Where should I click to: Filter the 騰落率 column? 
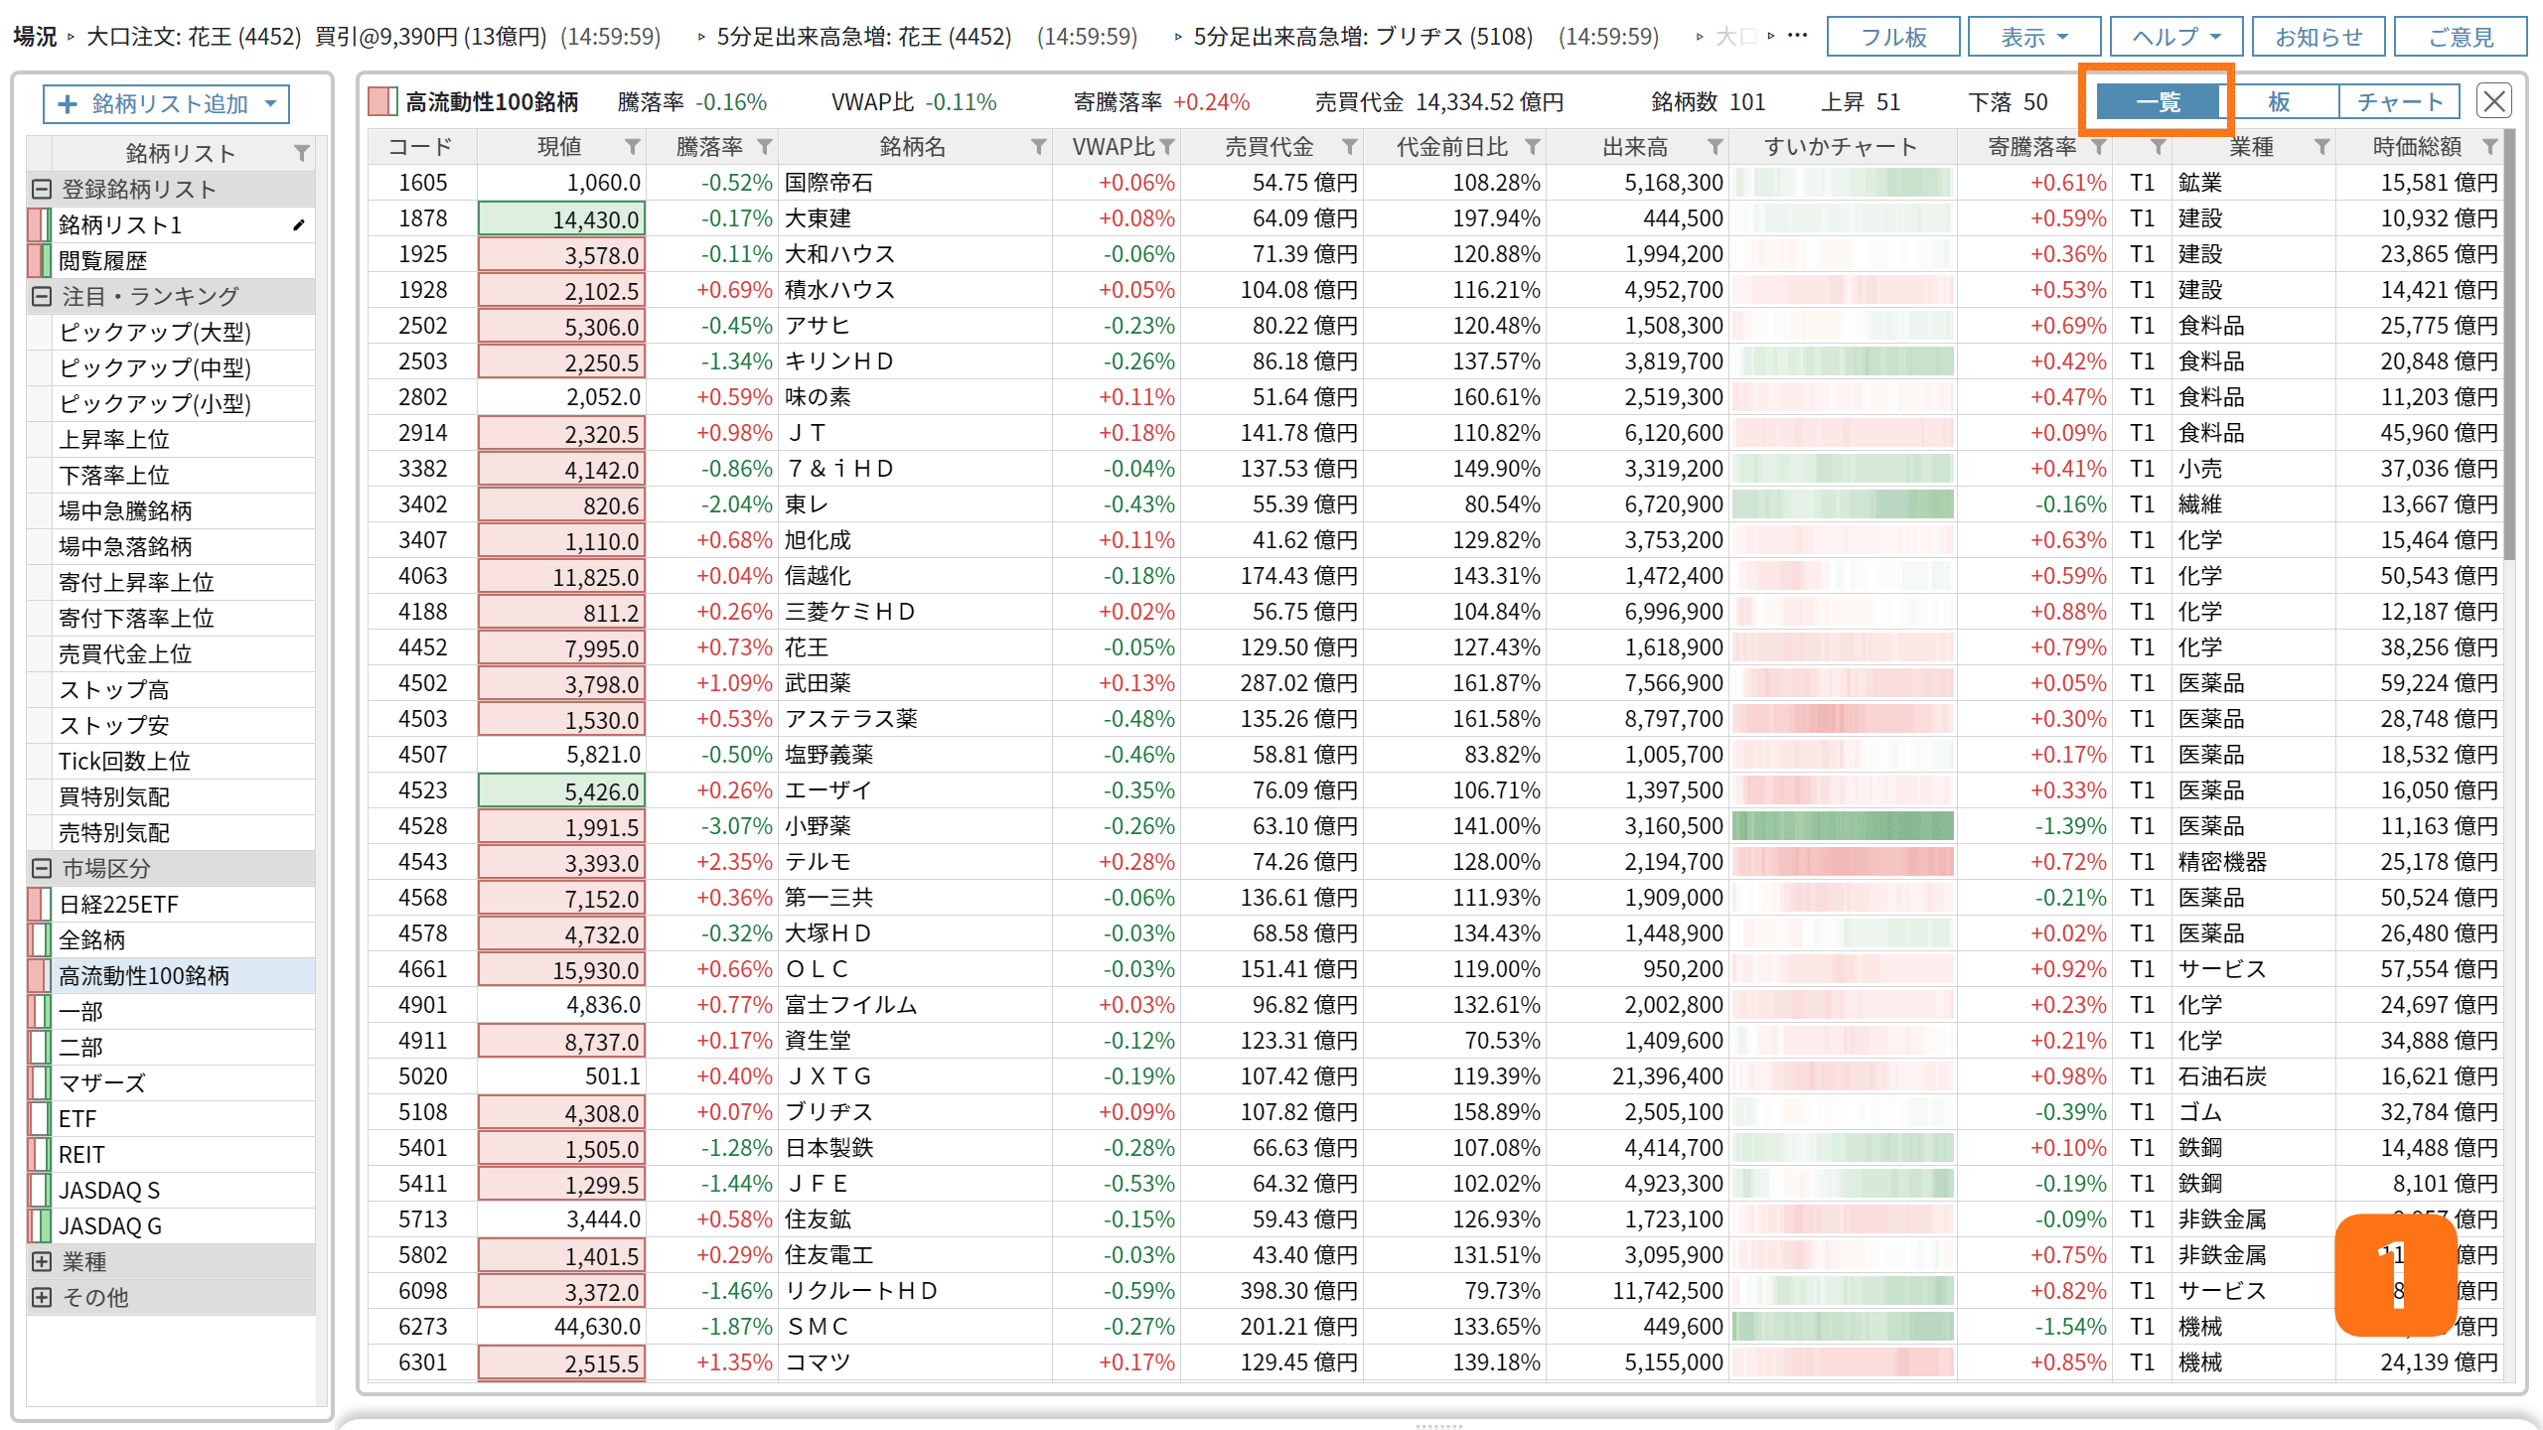click(x=764, y=147)
